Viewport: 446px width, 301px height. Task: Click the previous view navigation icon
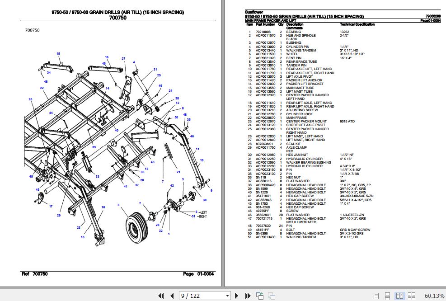tap(260, 296)
